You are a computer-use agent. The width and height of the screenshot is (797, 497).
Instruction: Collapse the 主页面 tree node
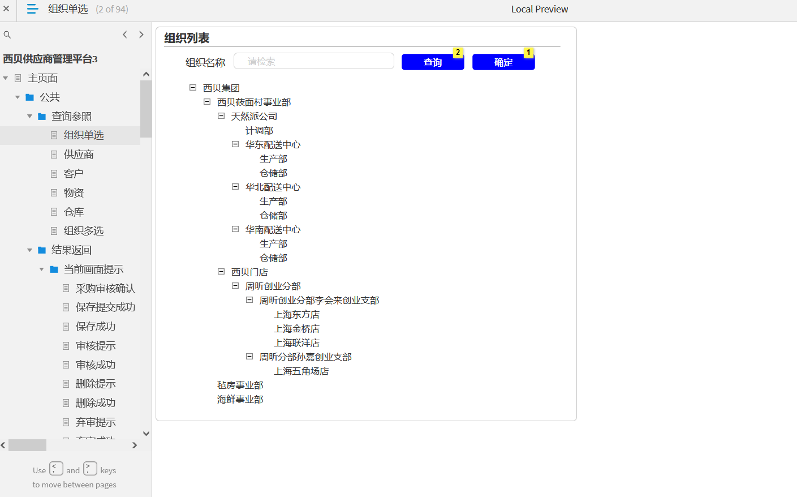coord(6,78)
